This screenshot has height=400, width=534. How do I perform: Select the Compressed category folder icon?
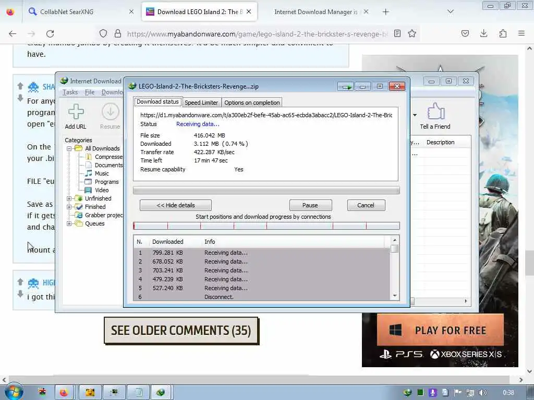(89, 157)
